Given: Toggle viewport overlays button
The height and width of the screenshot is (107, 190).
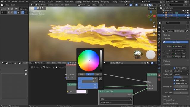Looking at the screenshot, I should pos(137,5).
